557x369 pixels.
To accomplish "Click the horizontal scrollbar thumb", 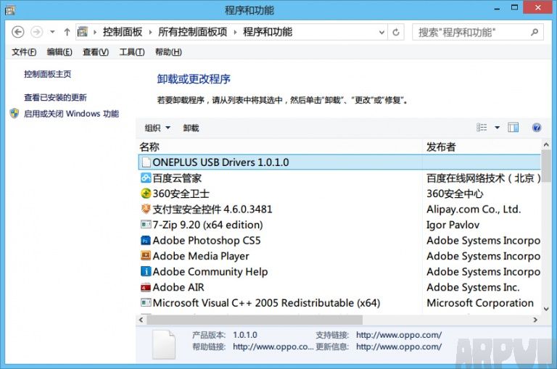I will coord(255,319).
